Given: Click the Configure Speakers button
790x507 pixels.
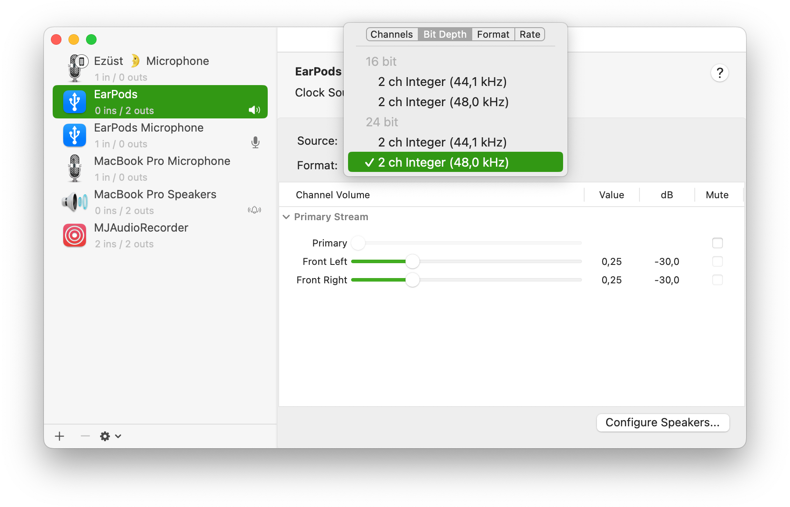Looking at the screenshot, I should coord(662,422).
